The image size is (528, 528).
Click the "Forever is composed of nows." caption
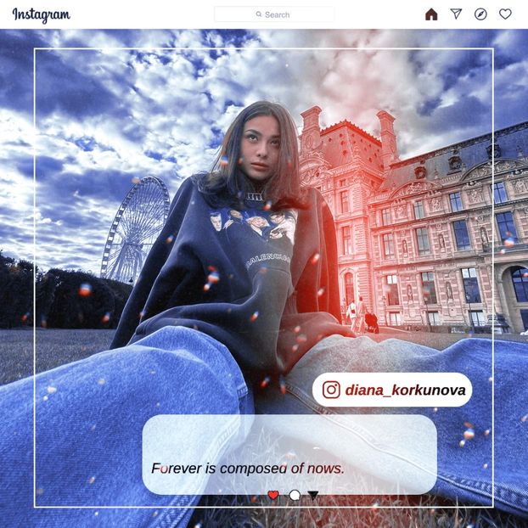click(247, 468)
